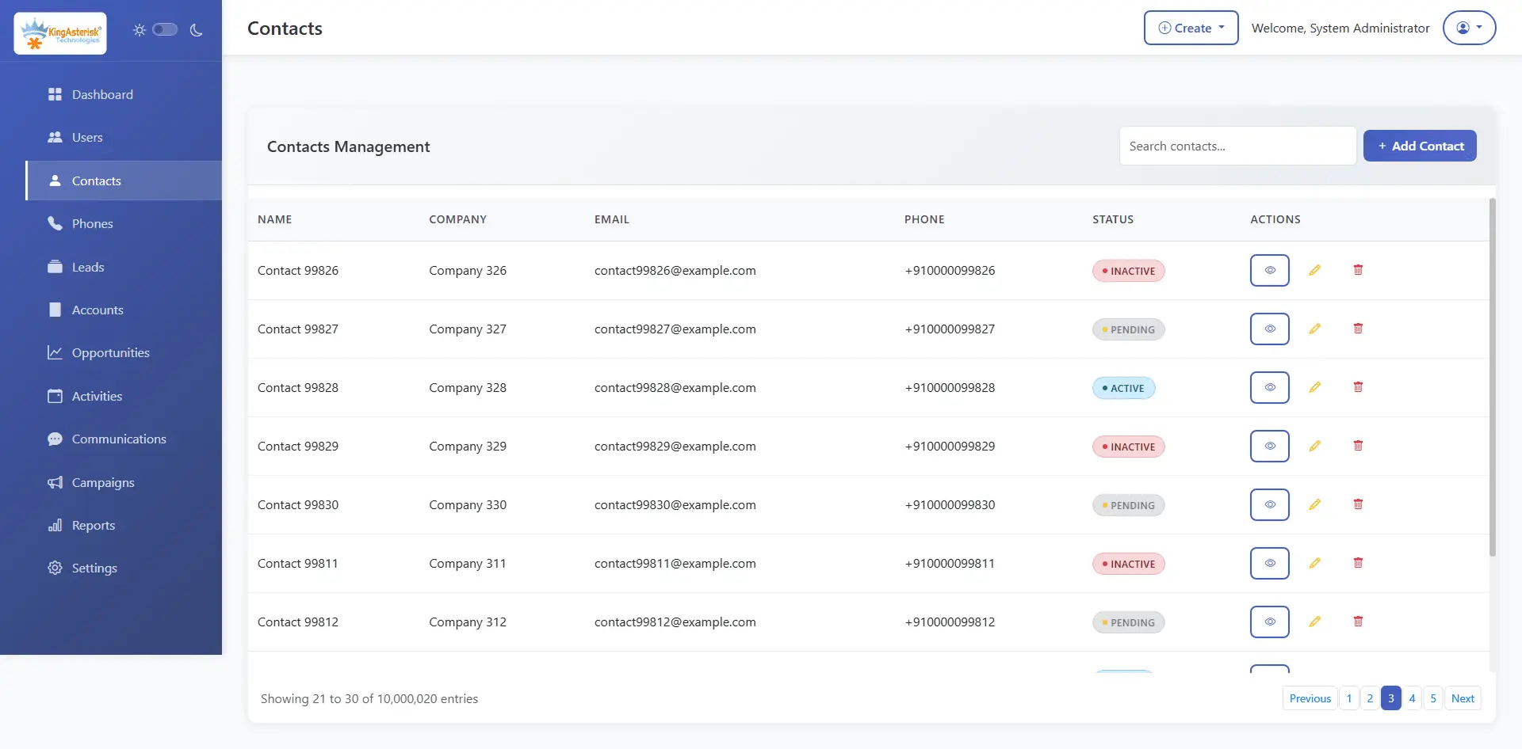Image resolution: width=1522 pixels, height=749 pixels.
Task: Click INACTIVE status badge for Contact 99826
Action: pyautogui.click(x=1128, y=271)
